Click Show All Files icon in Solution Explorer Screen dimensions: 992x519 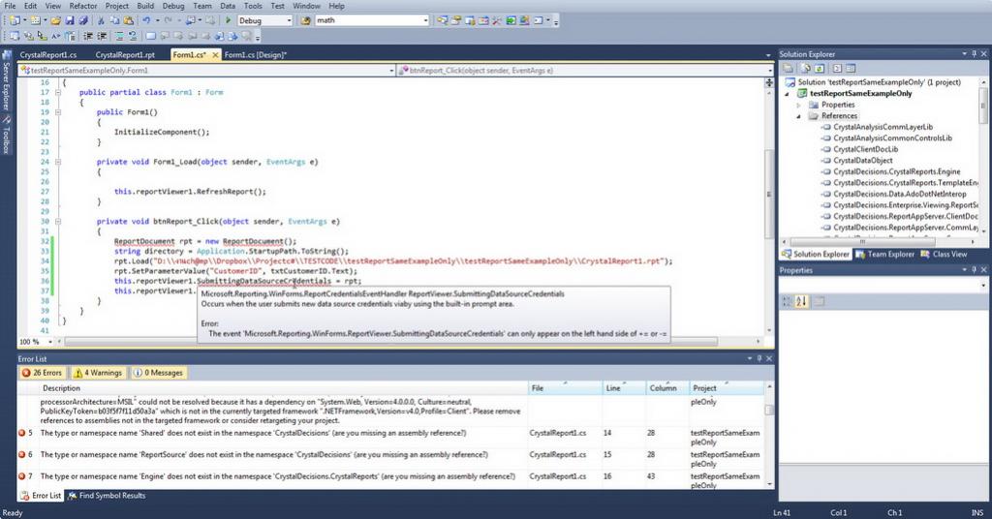coord(806,69)
